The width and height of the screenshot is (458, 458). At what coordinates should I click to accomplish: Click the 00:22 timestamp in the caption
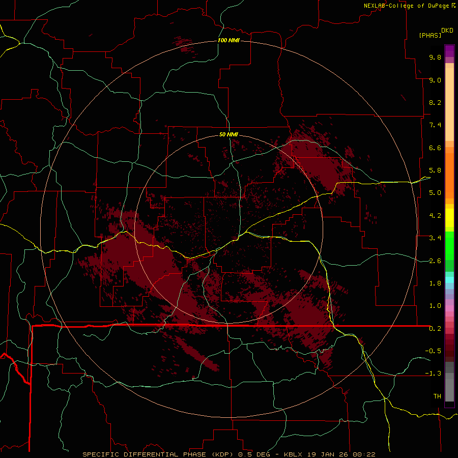tap(364, 454)
